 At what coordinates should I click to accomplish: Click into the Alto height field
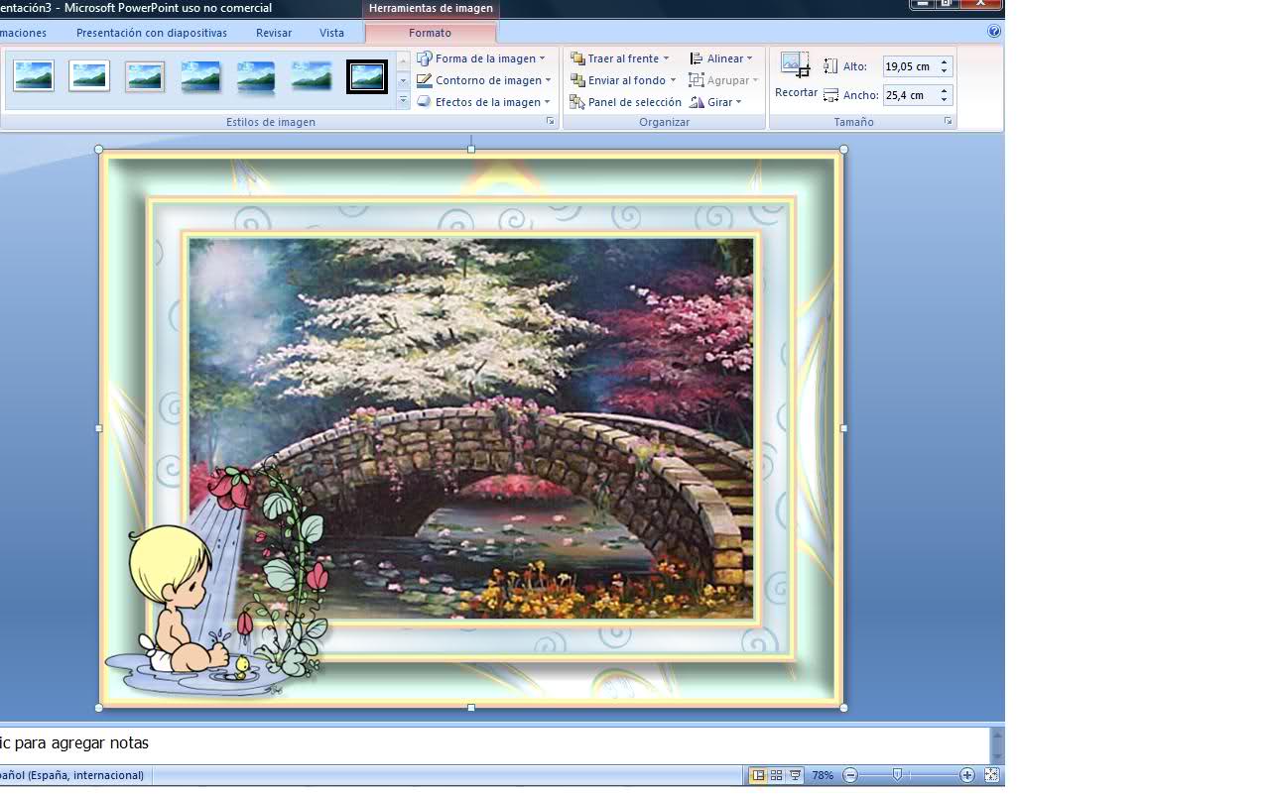point(910,66)
